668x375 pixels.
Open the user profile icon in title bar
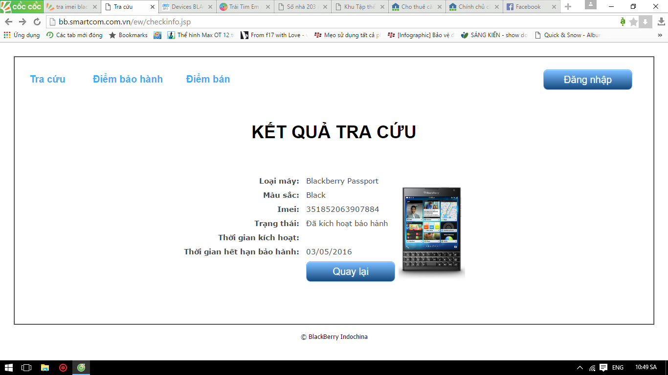coord(591,5)
